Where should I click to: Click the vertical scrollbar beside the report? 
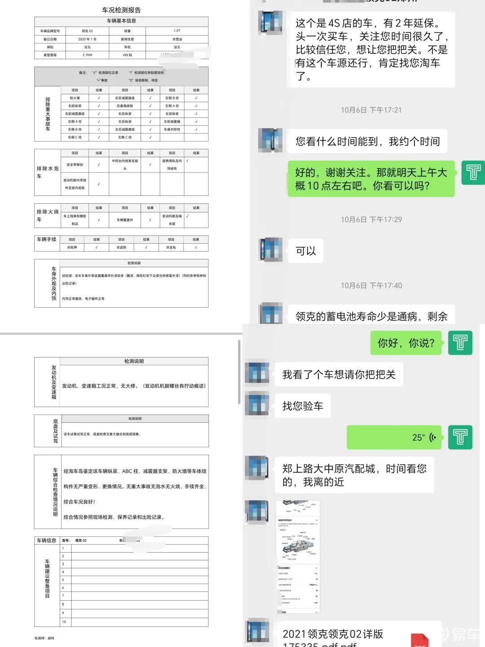click(x=239, y=372)
